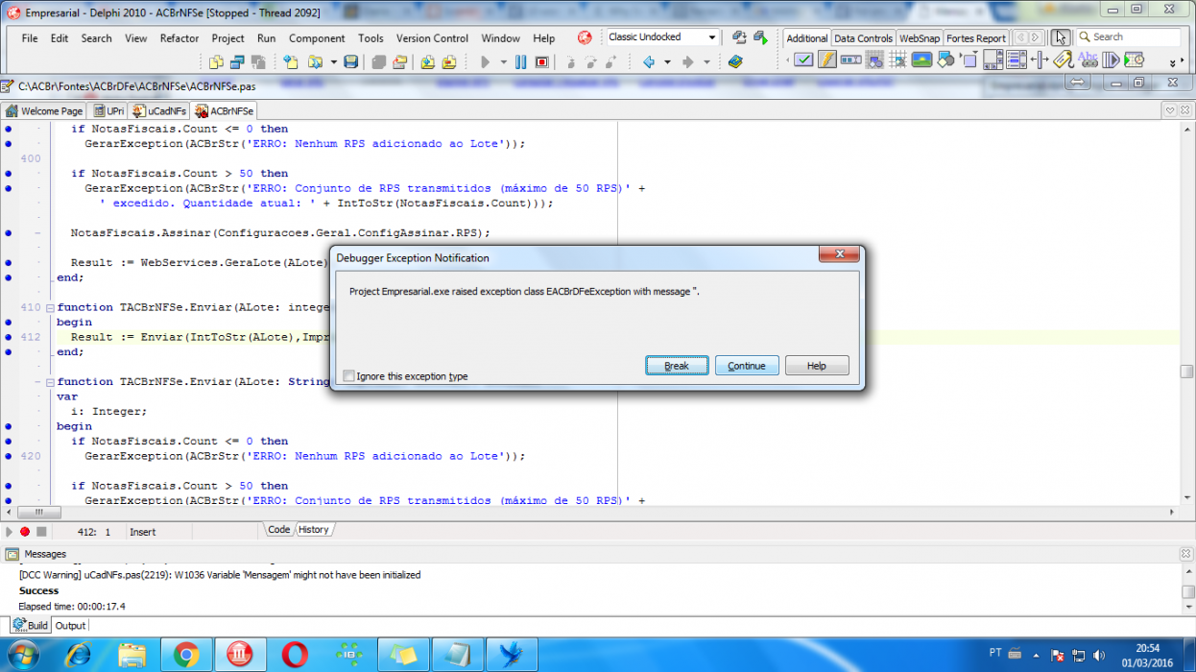Open the Open Project dropdown arrow
Screen dimensions: 1196x672
pyautogui.click(x=333, y=61)
